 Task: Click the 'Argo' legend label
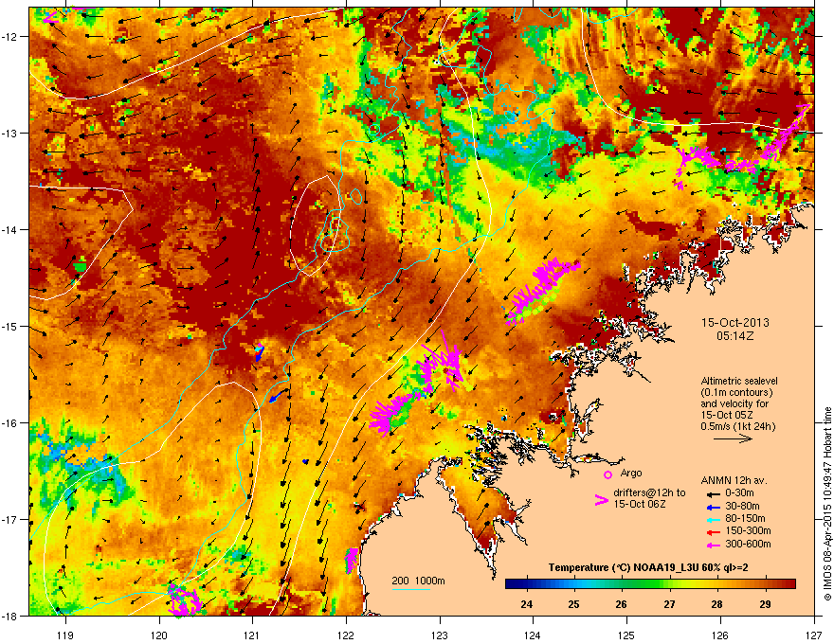(631, 473)
